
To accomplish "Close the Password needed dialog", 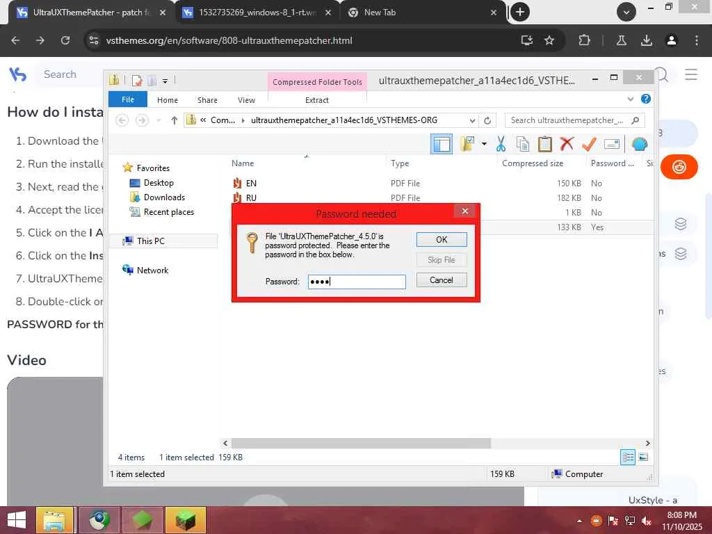I will 464,211.
